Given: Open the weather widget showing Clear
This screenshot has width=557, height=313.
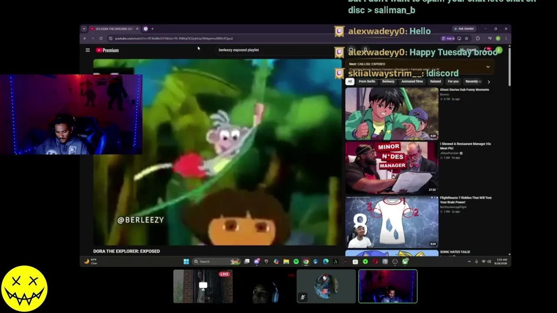Looking at the screenshot, I should click(90, 261).
